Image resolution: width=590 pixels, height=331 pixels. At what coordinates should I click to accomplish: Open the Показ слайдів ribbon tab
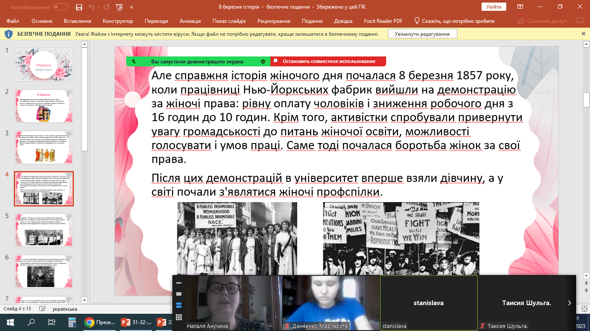click(229, 21)
